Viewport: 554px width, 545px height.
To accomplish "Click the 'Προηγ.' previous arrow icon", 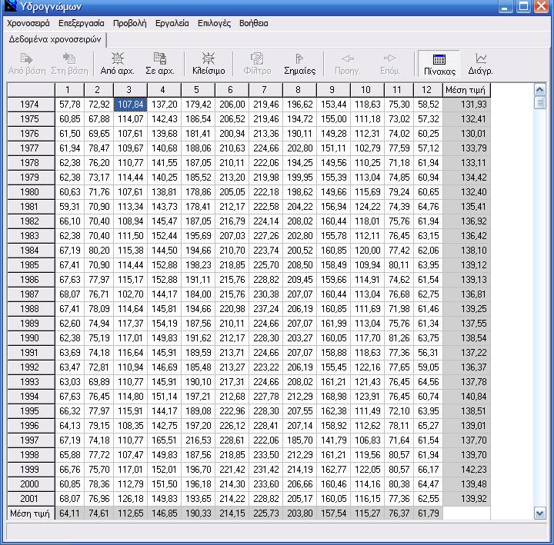I will [348, 64].
